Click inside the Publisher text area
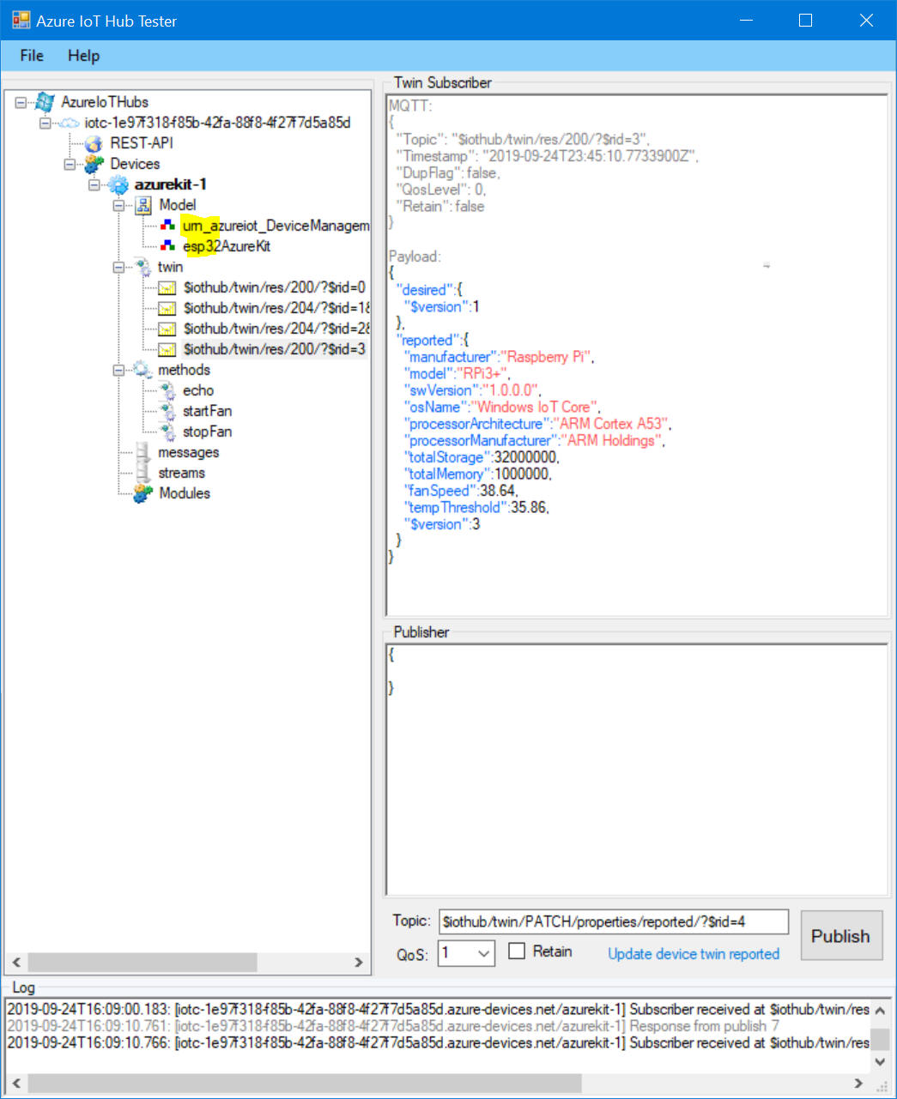Screen dimensions: 897x1099 (x=636, y=770)
